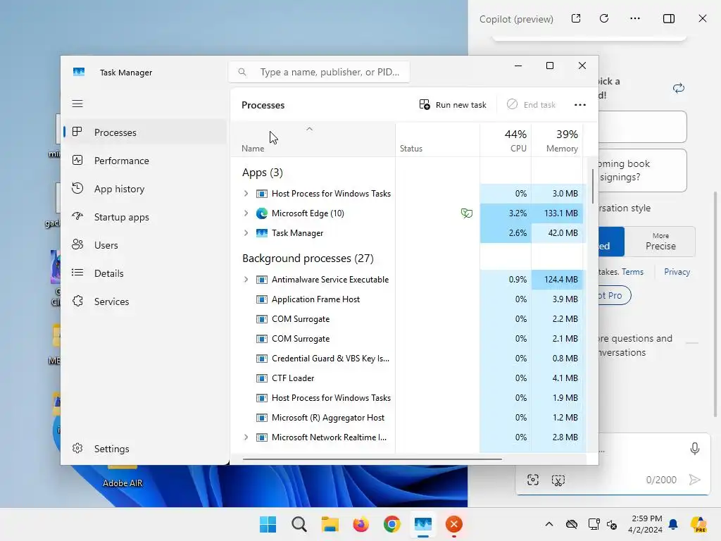Click the Task Manager search field
Image resolution: width=721 pixels, height=541 pixels.
coord(319,72)
